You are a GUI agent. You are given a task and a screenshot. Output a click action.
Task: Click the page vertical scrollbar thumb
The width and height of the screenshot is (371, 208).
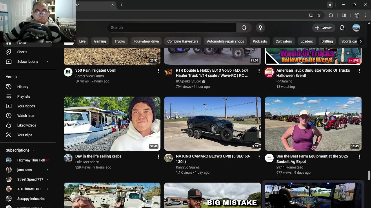pos(369,175)
